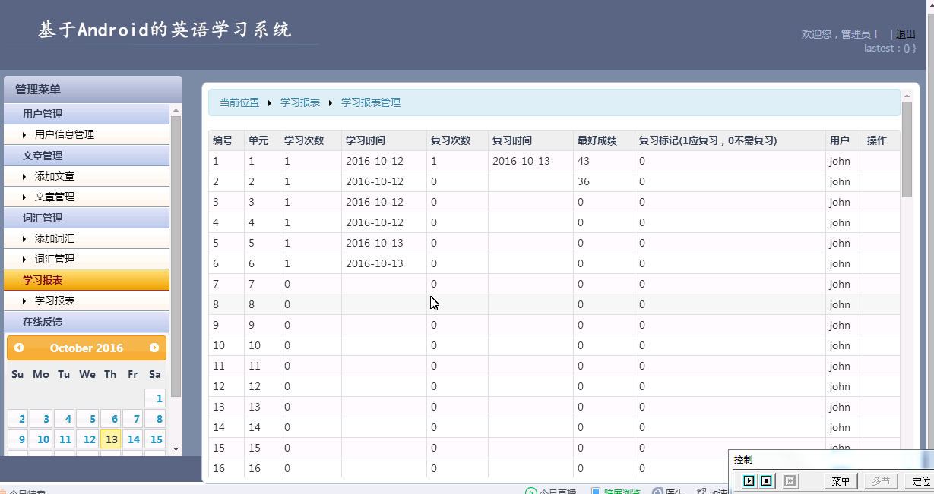The height and width of the screenshot is (494, 934).
Task: Click 学习报表管理 in the breadcrumb
Action: pyautogui.click(x=371, y=102)
